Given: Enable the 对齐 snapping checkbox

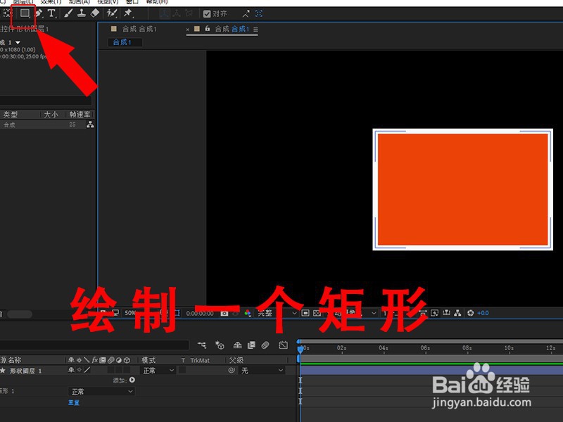Looking at the screenshot, I should pyautogui.click(x=206, y=13).
